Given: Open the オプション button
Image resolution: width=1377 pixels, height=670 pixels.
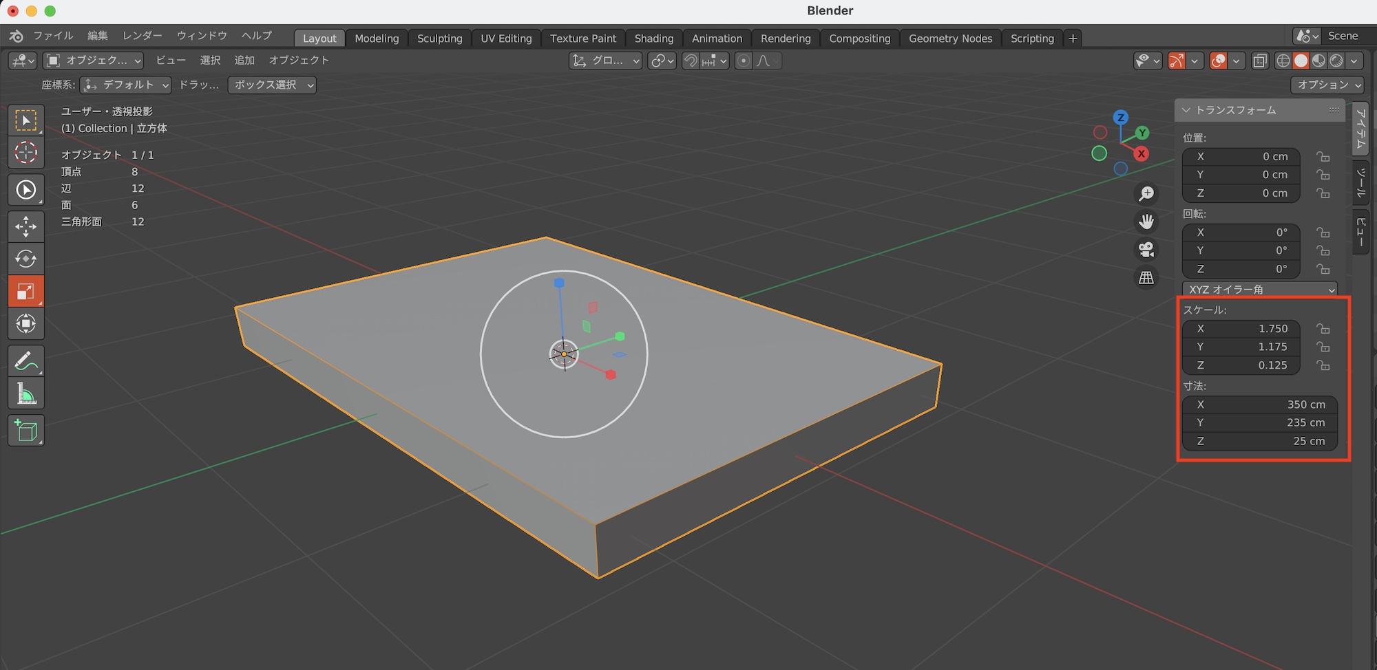Looking at the screenshot, I should click(x=1327, y=85).
